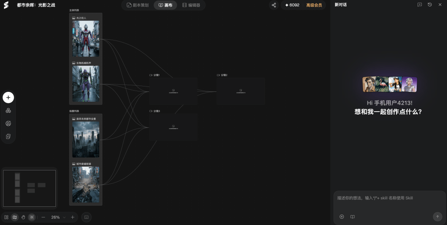Close the 新对话 chat panel

click(x=440, y=5)
